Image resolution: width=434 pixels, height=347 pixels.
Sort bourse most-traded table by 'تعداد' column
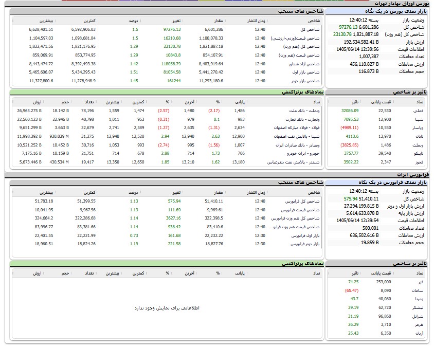pyautogui.click(x=89, y=102)
